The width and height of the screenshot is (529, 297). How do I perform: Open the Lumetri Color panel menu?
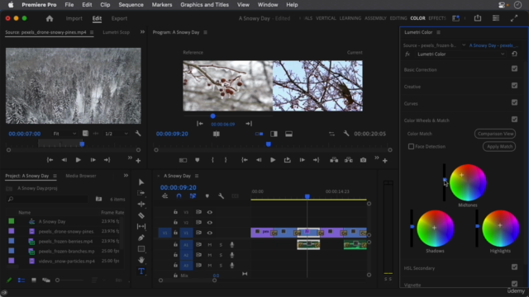pos(438,32)
